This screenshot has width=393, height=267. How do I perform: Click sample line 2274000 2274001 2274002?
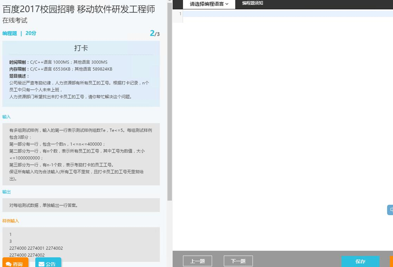click(36, 248)
